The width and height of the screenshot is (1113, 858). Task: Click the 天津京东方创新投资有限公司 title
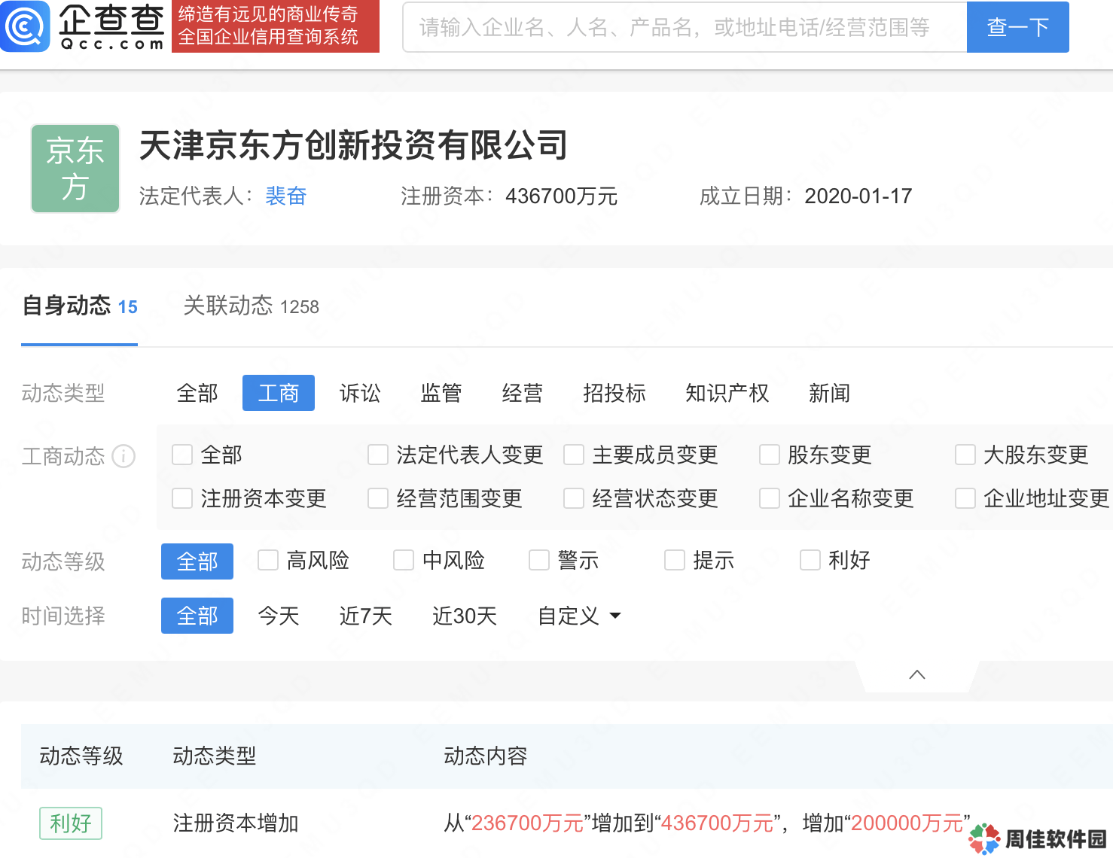pyautogui.click(x=353, y=145)
